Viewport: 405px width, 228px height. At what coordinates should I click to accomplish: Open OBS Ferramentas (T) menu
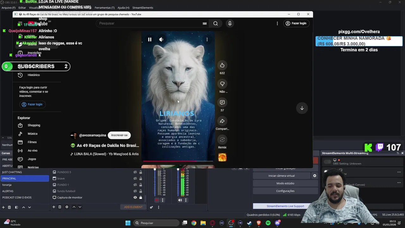pos(104,8)
